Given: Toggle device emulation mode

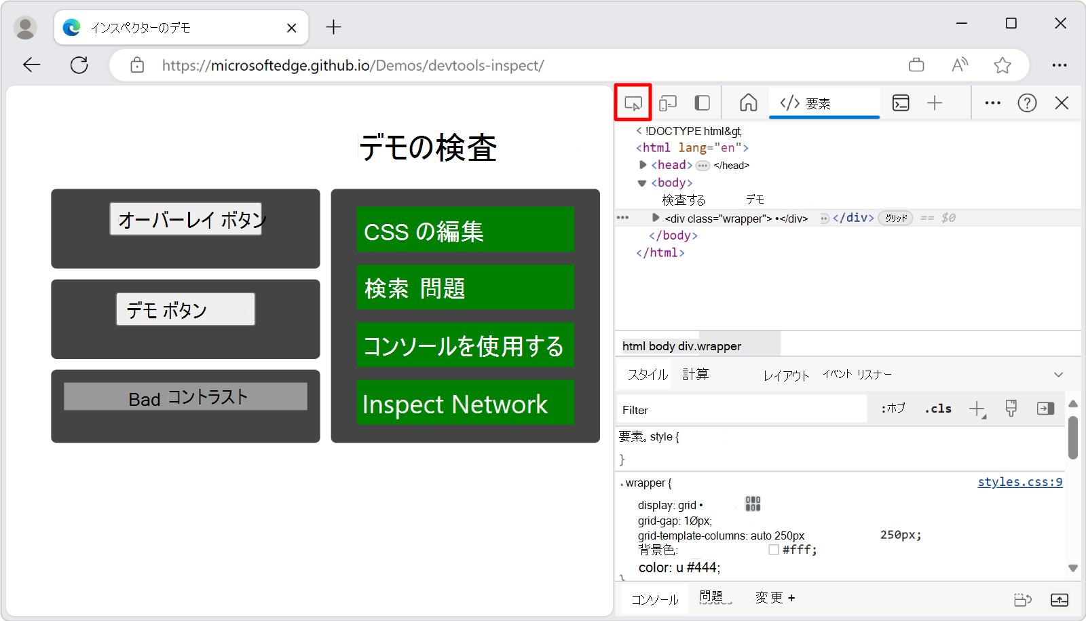Looking at the screenshot, I should [668, 102].
